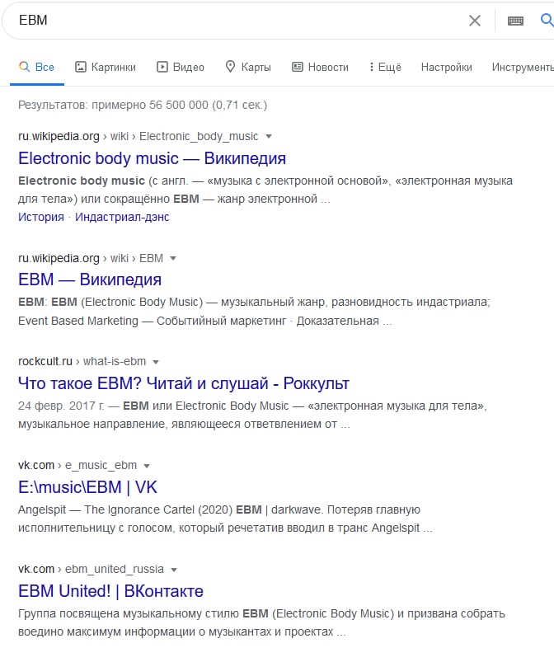Click the blue search magnifier icon
Screen dimensions: 554x662
point(547,20)
